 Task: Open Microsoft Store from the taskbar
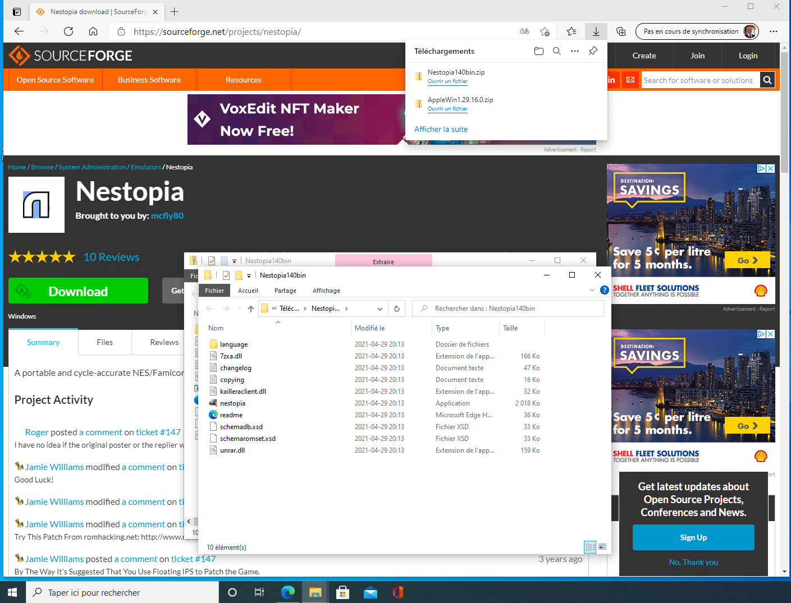[343, 592]
